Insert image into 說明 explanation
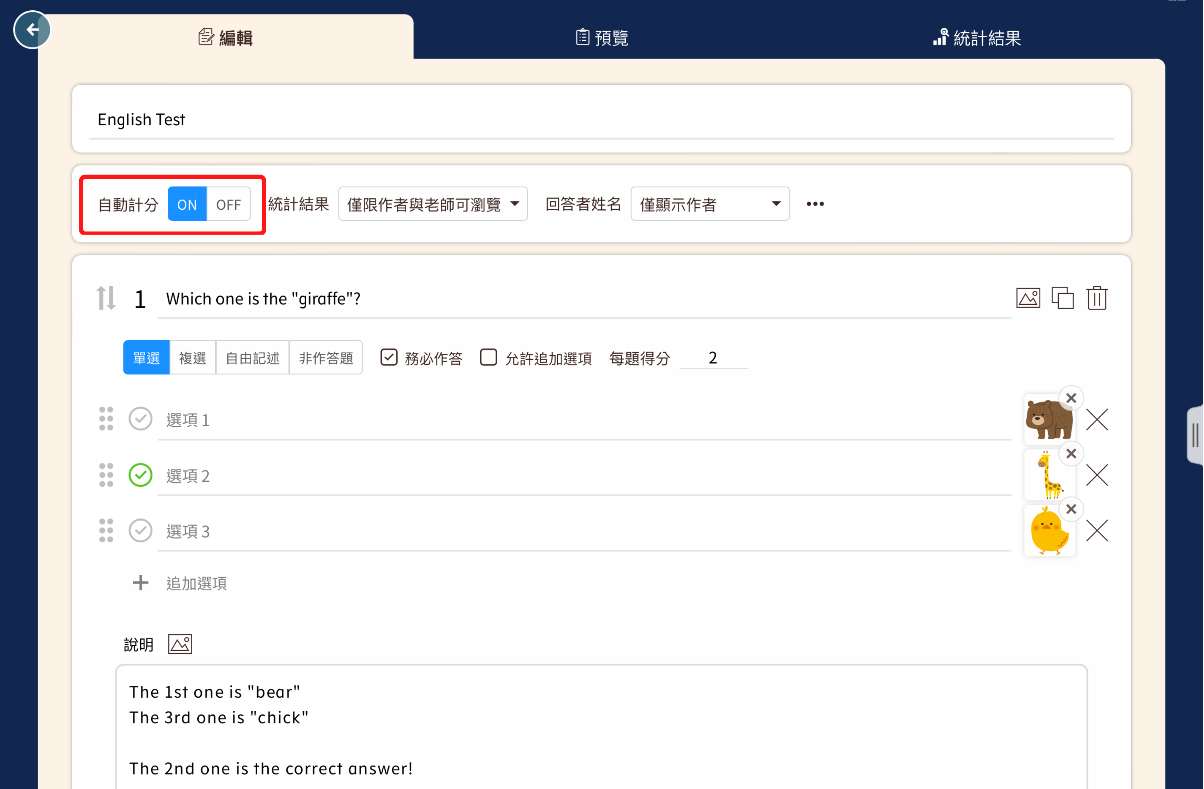 pyautogui.click(x=180, y=644)
